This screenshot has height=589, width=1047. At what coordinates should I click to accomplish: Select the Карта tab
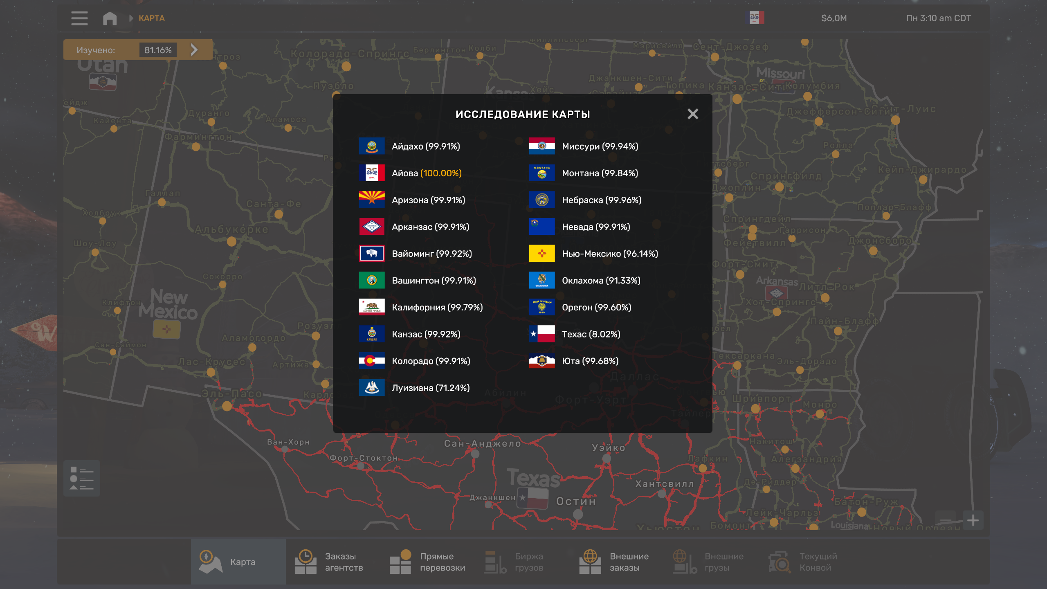coord(238,562)
